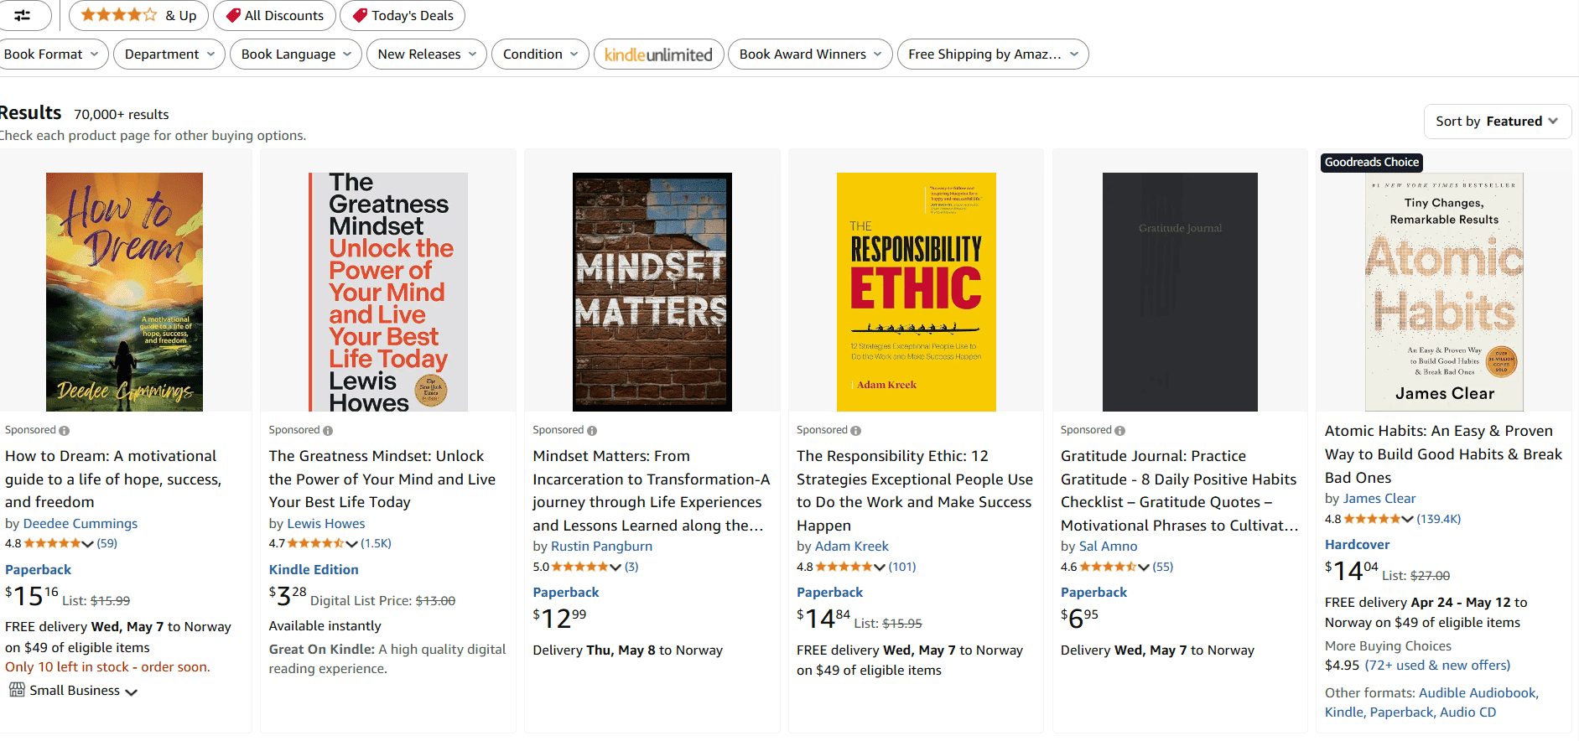
Task: Expand star rating popover for Atomic Habits
Action: (1379, 519)
